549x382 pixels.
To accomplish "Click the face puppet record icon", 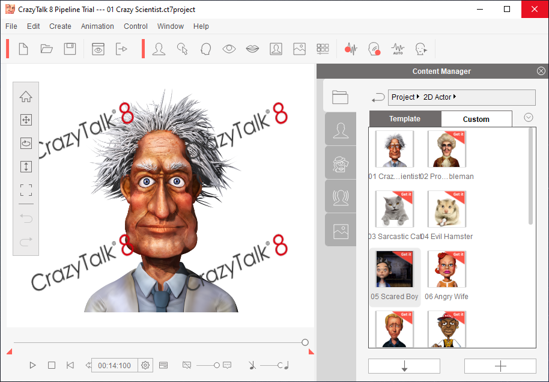I will pyautogui.click(x=374, y=49).
